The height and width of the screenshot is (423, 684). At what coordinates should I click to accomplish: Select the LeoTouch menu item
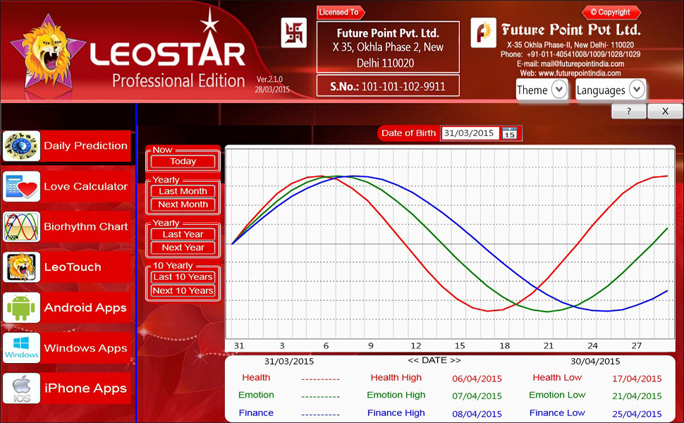pos(85,267)
